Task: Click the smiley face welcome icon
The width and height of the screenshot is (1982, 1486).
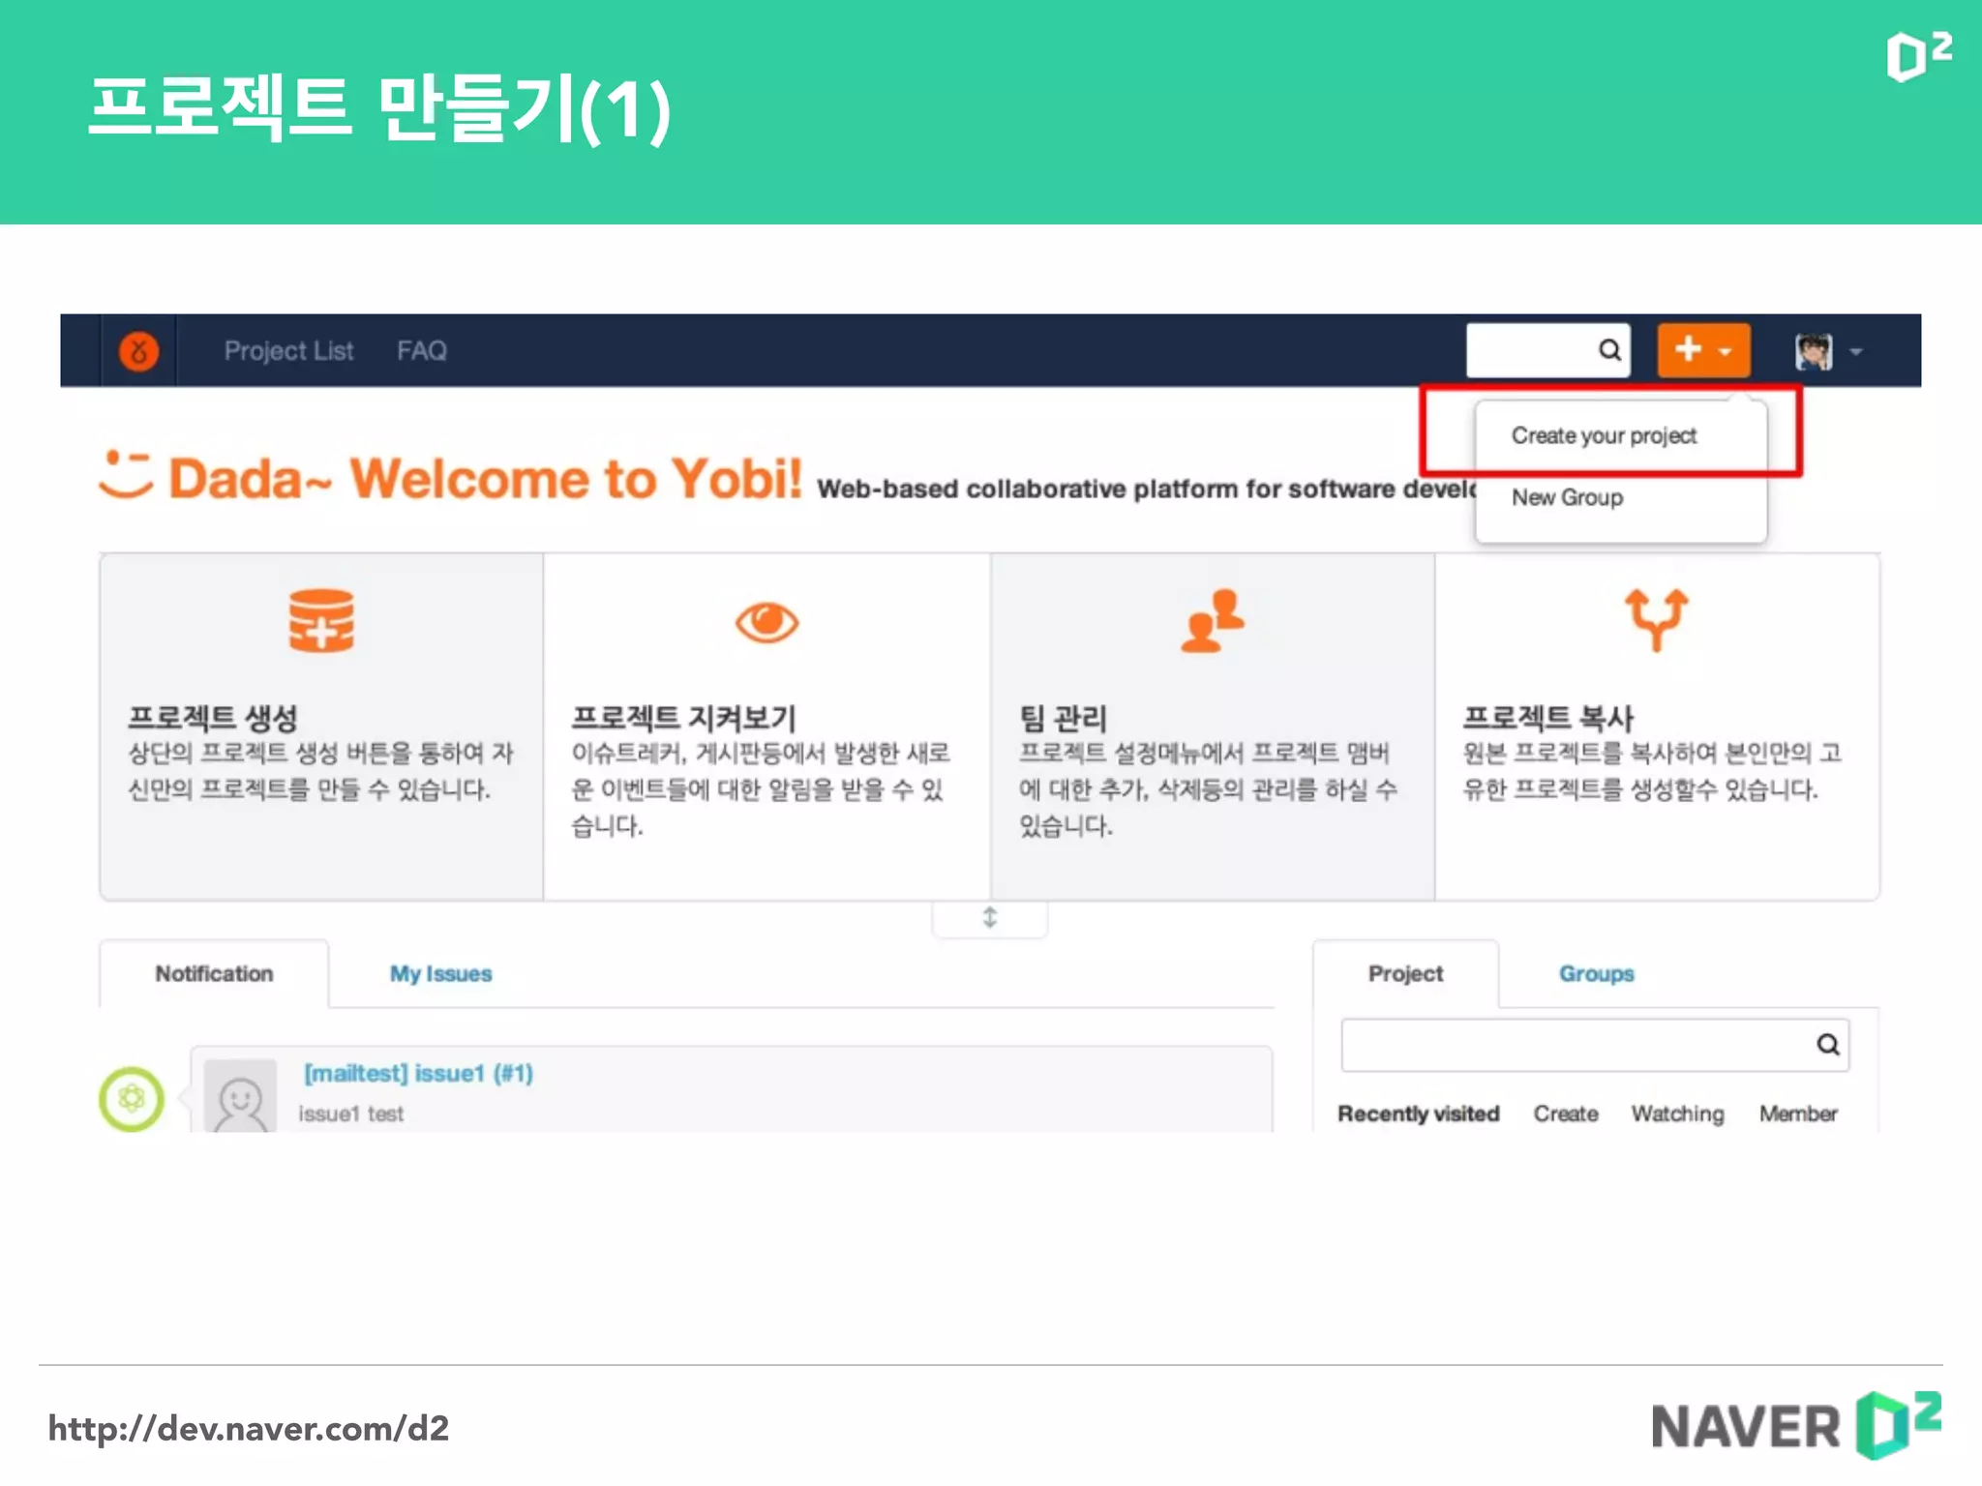Action: pos(126,474)
